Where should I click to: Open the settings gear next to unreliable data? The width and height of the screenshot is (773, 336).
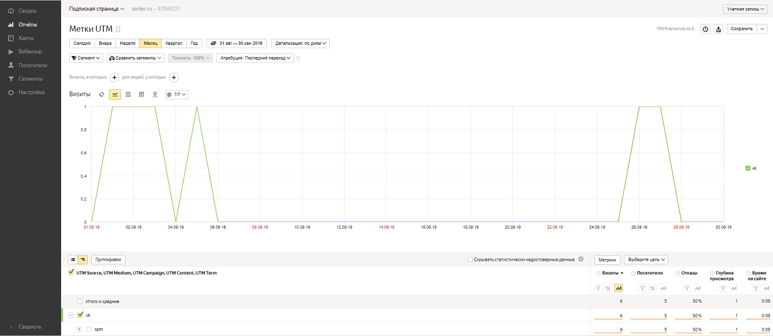[x=581, y=259]
